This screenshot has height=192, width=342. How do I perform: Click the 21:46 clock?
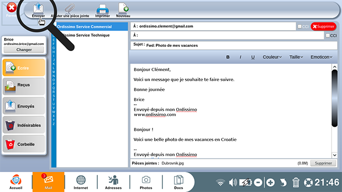click(x=327, y=183)
